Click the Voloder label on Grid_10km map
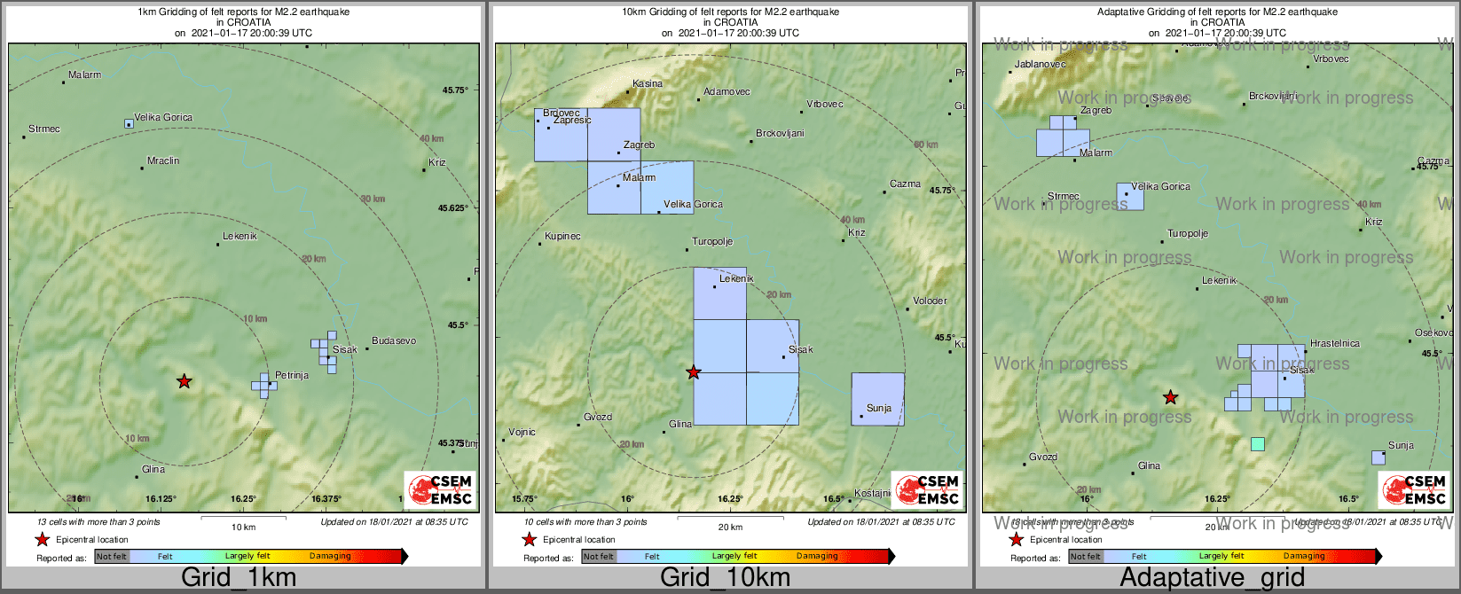The image size is (1461, 594). click(x=930, y=301)
